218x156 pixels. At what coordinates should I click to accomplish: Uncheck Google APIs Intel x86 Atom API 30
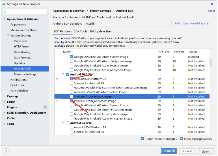71,57
